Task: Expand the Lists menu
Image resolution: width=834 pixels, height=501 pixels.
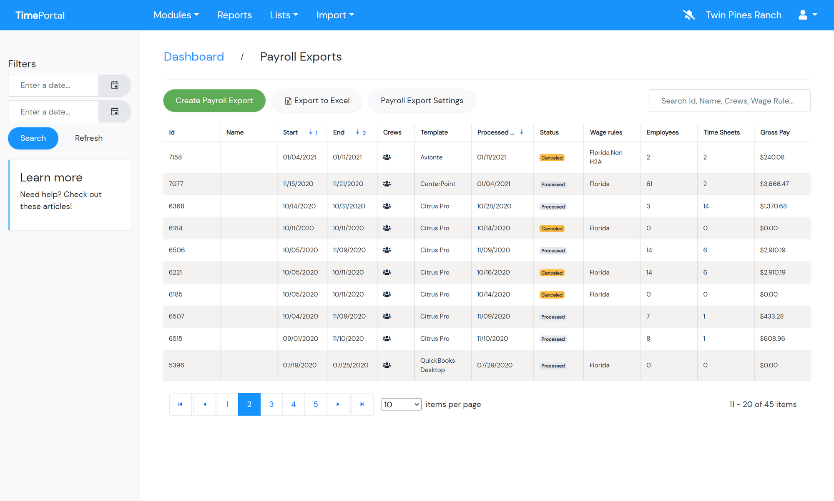Action: 284,15
